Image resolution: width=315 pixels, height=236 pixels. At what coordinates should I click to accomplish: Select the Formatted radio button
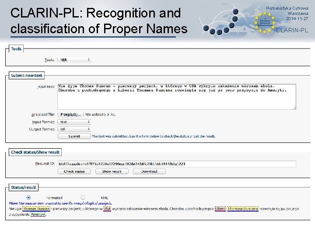[x=28, y=198]
